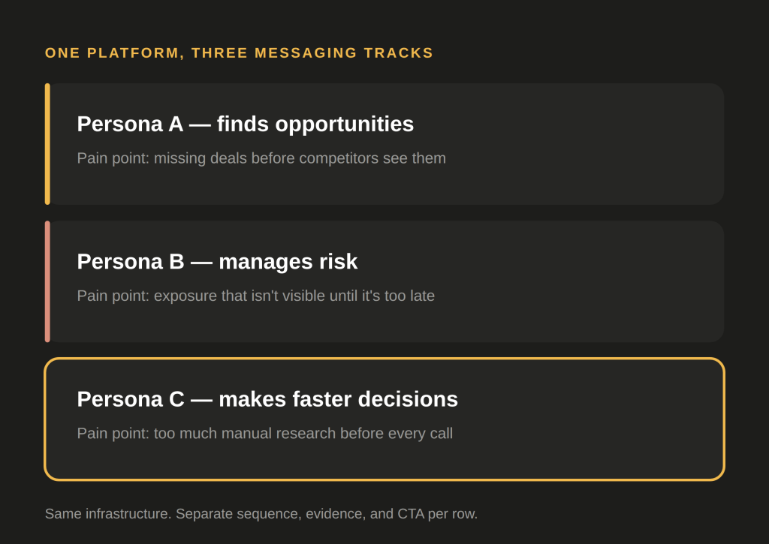This screenshot has height=544, width=769.
Task: Click the words 'competitors see them' in Persona A
Action: click(372, 158)
